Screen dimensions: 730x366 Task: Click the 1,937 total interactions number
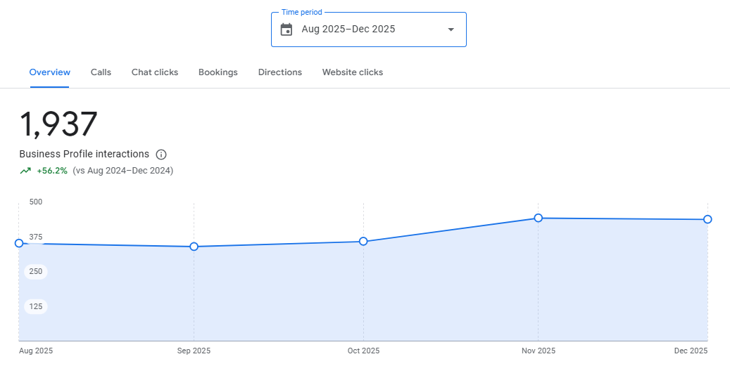click(58, 124)
